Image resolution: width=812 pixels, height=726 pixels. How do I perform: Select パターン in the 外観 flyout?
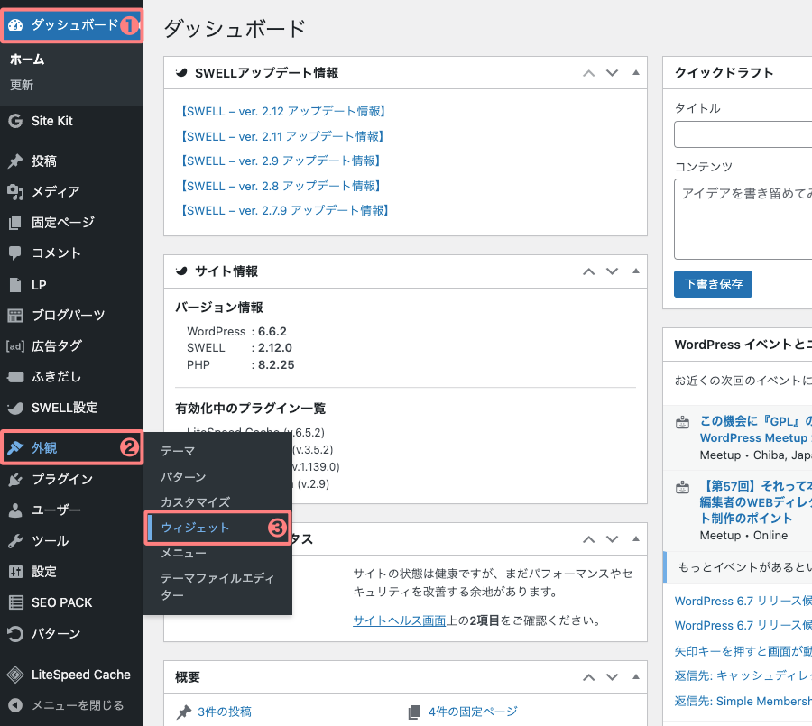183,476
